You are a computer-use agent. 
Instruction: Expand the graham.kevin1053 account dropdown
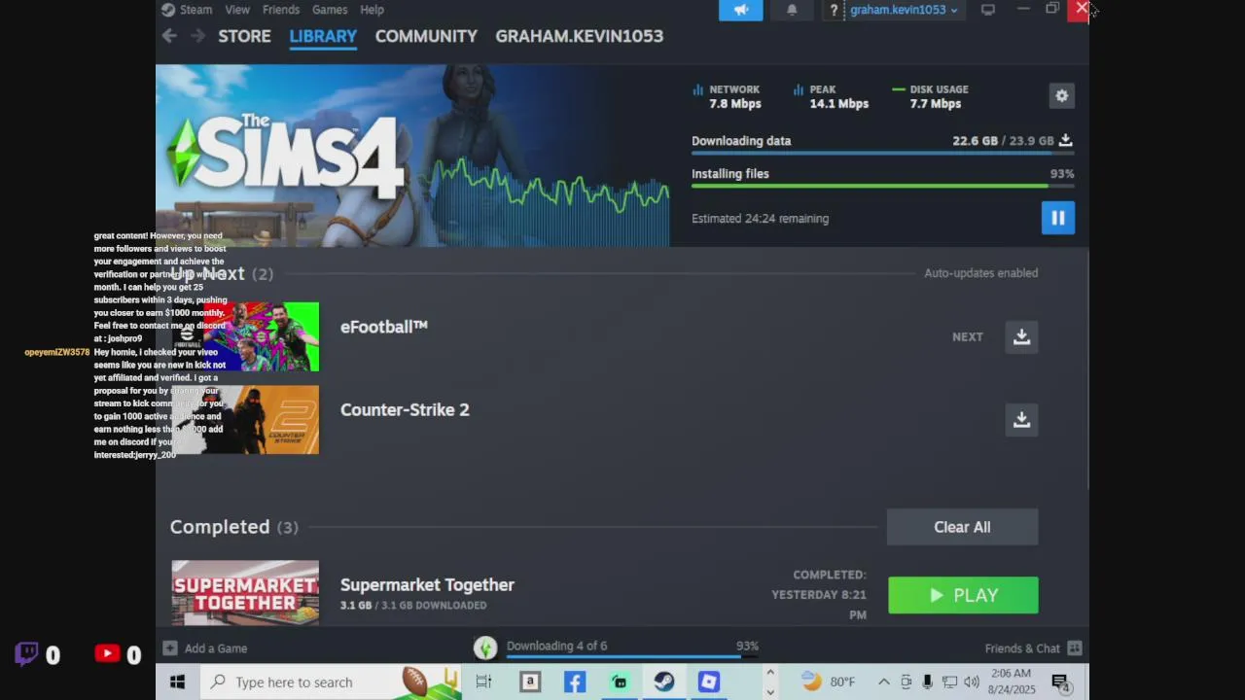904,10
